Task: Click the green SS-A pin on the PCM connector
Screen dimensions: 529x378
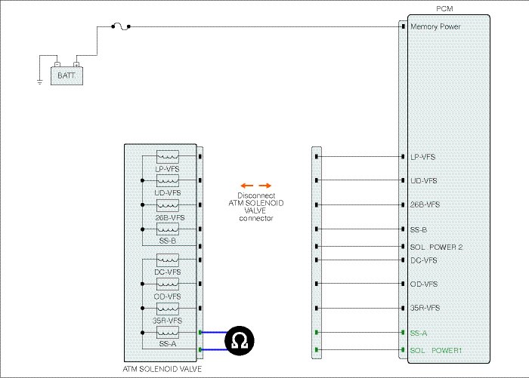Action: [x=403, y=333]
